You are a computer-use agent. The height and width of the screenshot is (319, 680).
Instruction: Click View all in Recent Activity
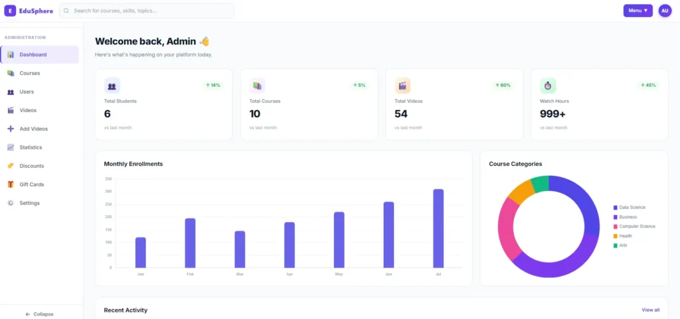point(651,310)
